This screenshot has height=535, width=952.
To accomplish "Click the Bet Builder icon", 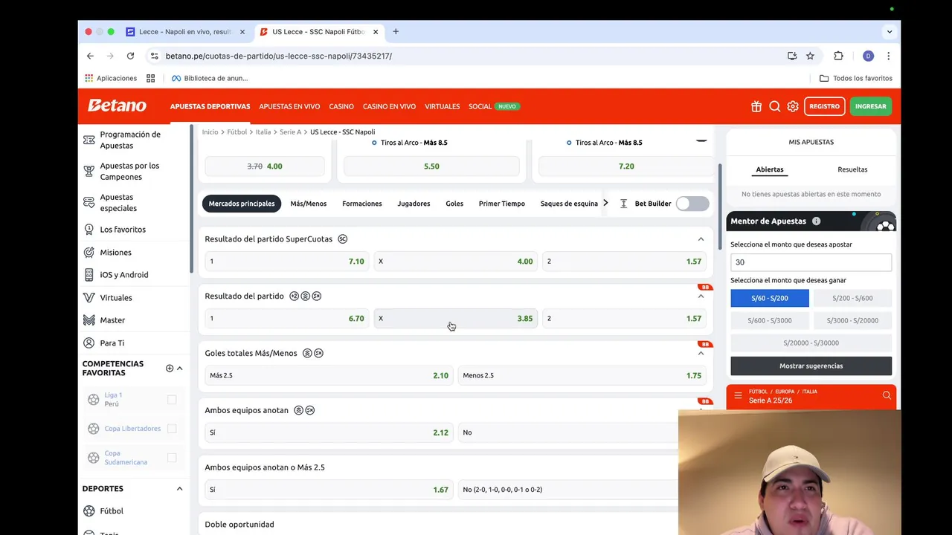I will (623, 204).
